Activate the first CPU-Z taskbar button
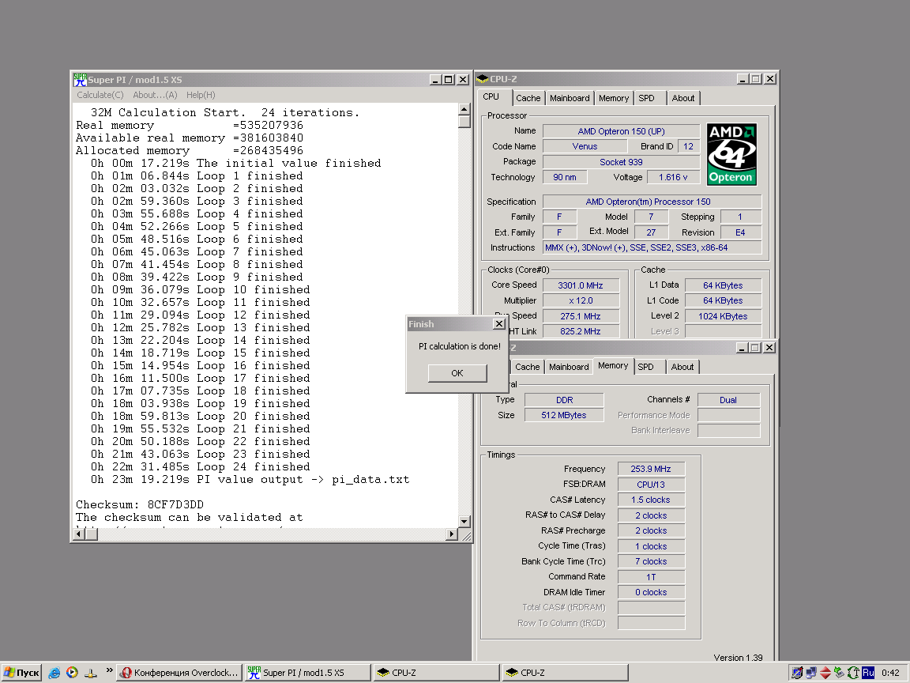Image resolution: width=910 pixels, height=683 pixels. (x=436, y=673)
